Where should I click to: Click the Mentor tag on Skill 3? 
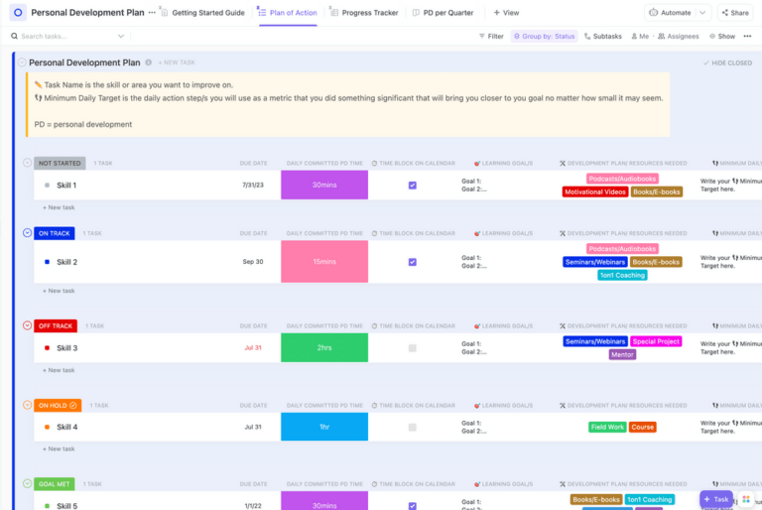(x=622, y=355)
